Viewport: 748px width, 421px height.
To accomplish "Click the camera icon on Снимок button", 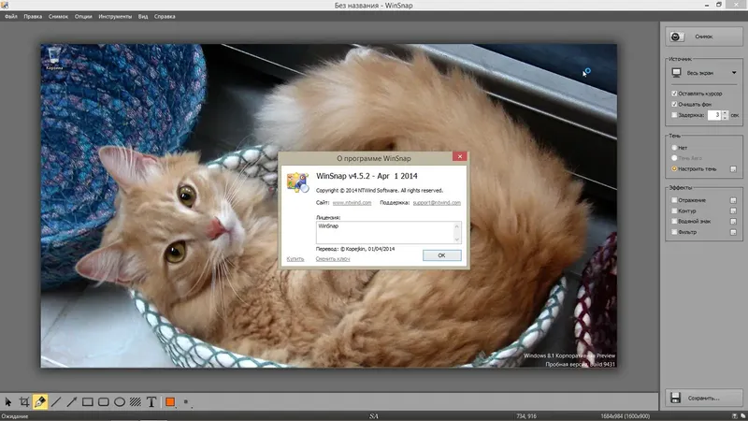I will tap(675, 36).
